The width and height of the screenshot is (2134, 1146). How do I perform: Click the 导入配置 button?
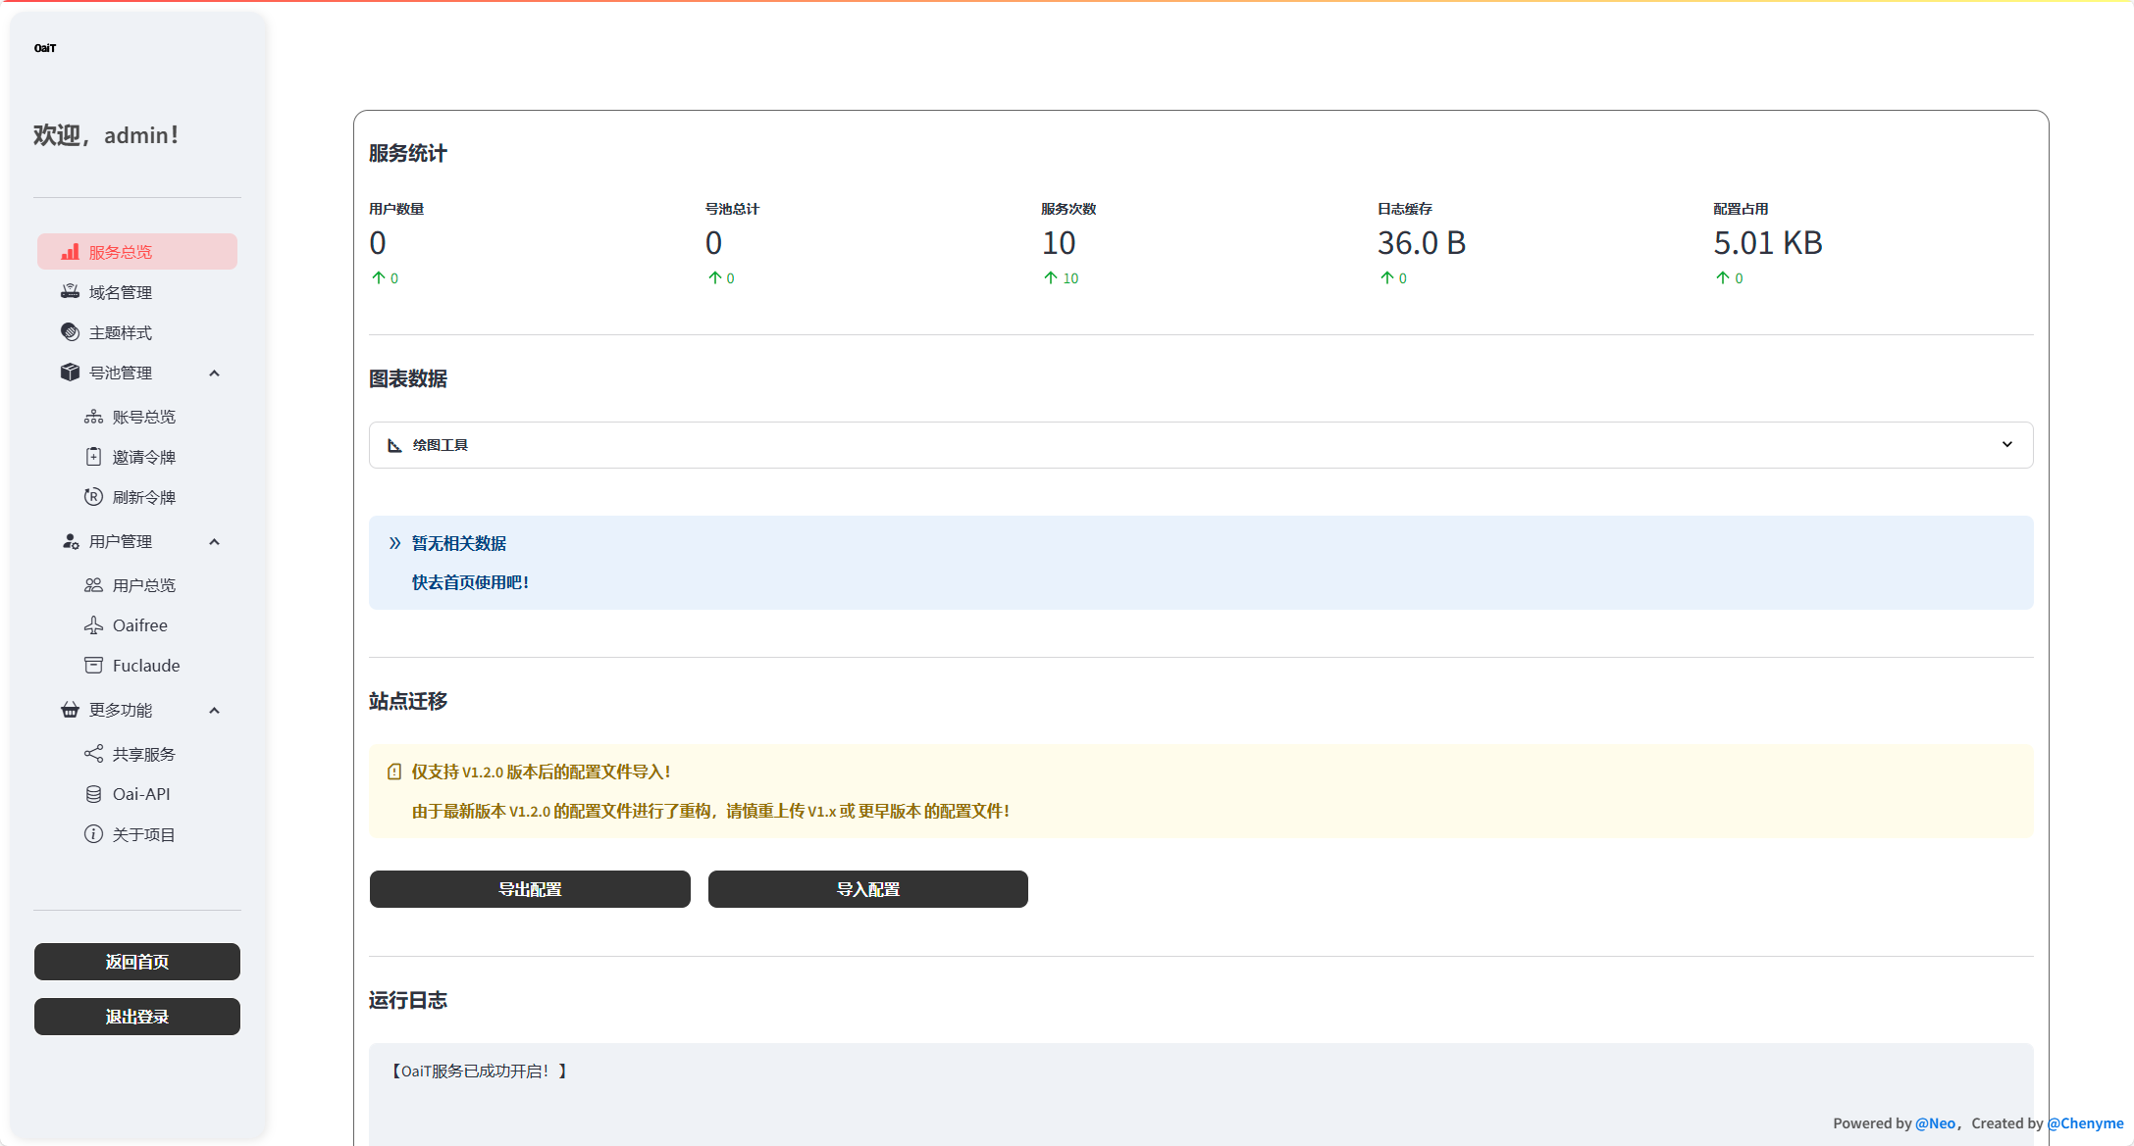tap(868, 889)
